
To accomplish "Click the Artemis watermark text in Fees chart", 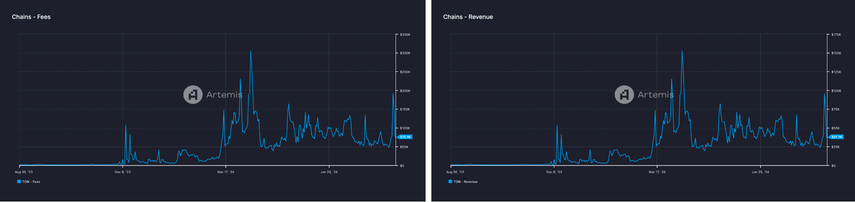I will [x=224, y=95].
